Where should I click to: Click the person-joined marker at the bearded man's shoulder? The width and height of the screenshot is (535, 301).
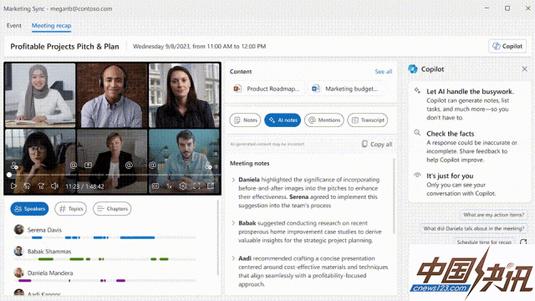pyautogui.click(x=208, y=166)
